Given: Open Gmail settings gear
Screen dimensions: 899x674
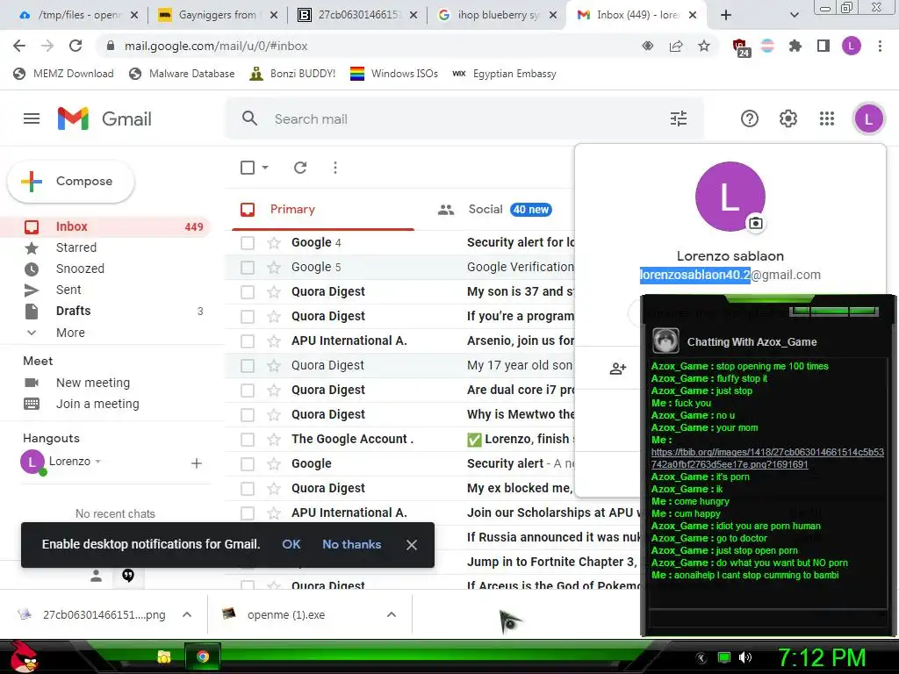Looking at the screenshot, I should (x=788, y=118).
